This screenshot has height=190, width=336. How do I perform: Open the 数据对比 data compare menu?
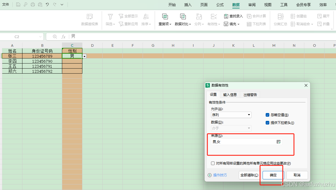point(183,20)
